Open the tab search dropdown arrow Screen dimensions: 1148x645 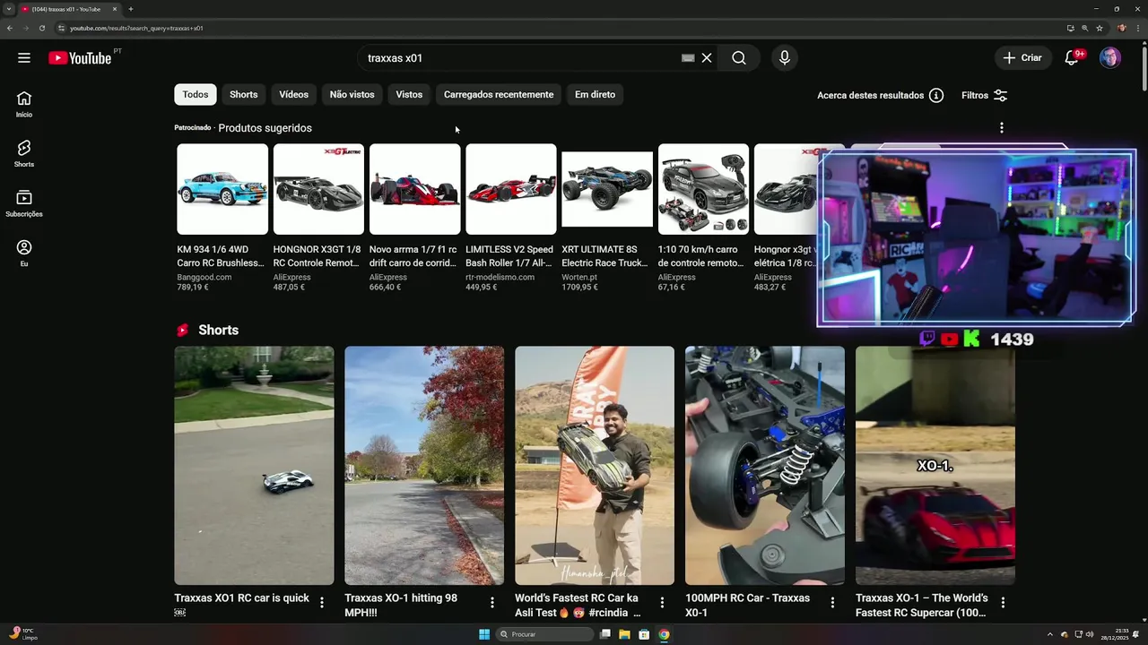[9, 9]
